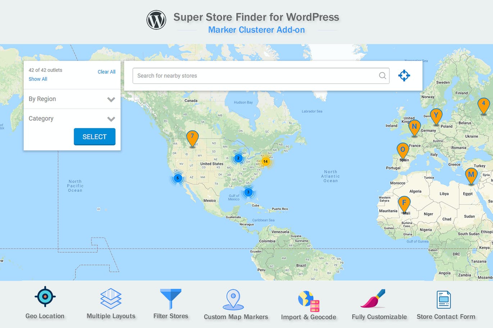Click the blue SELECT button
This screenshot has width=493, height=328.
point(95,137)
